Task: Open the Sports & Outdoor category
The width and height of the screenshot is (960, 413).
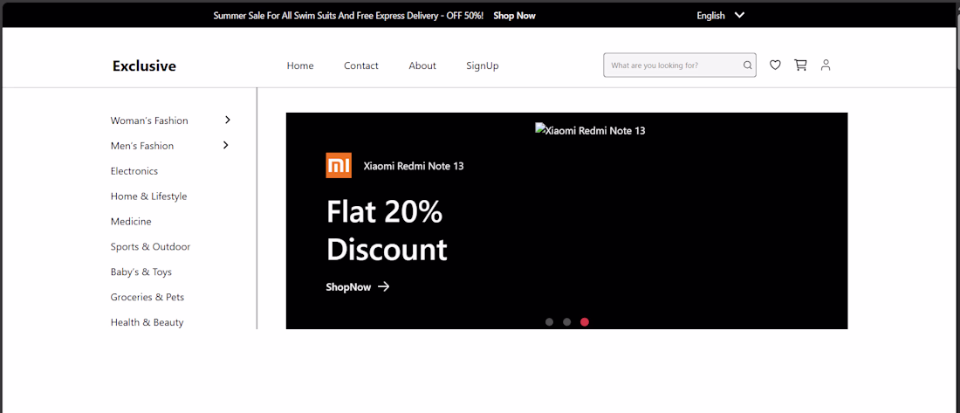Action: (151, 246)
